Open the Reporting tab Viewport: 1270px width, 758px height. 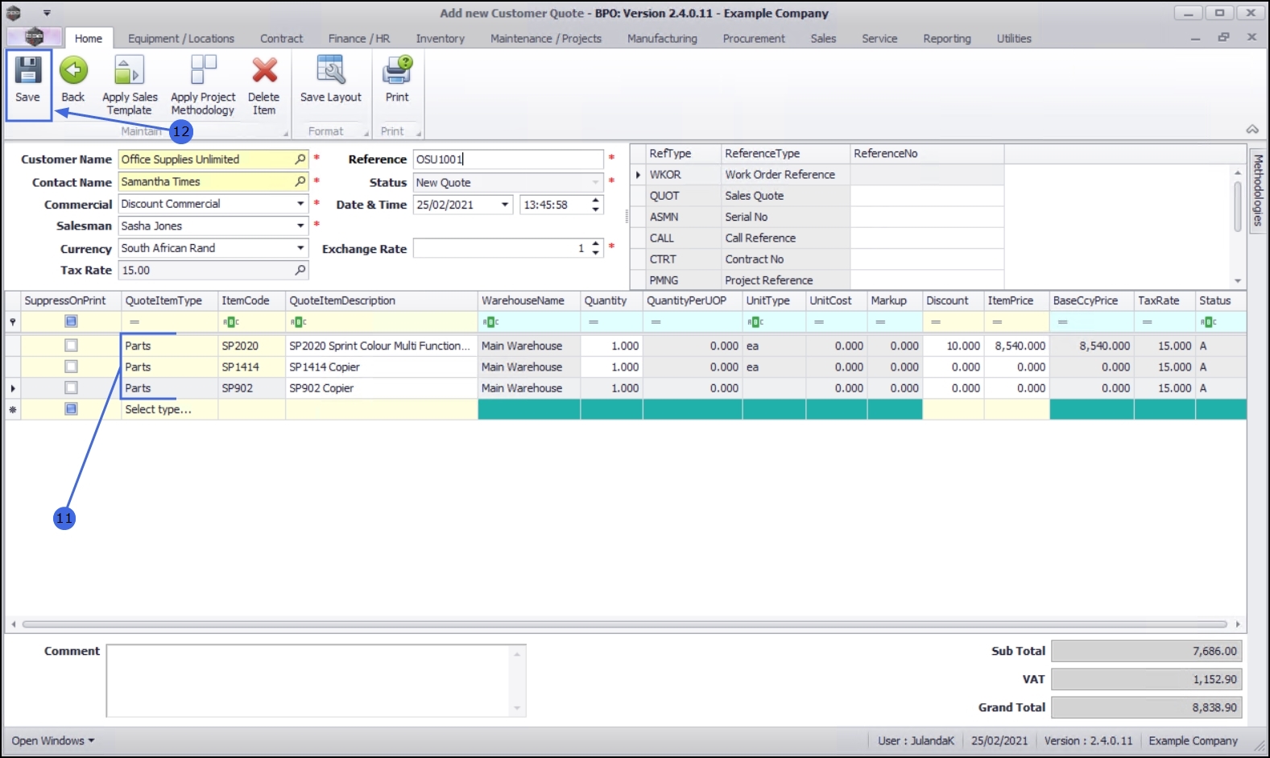click(x=947, y=39)
